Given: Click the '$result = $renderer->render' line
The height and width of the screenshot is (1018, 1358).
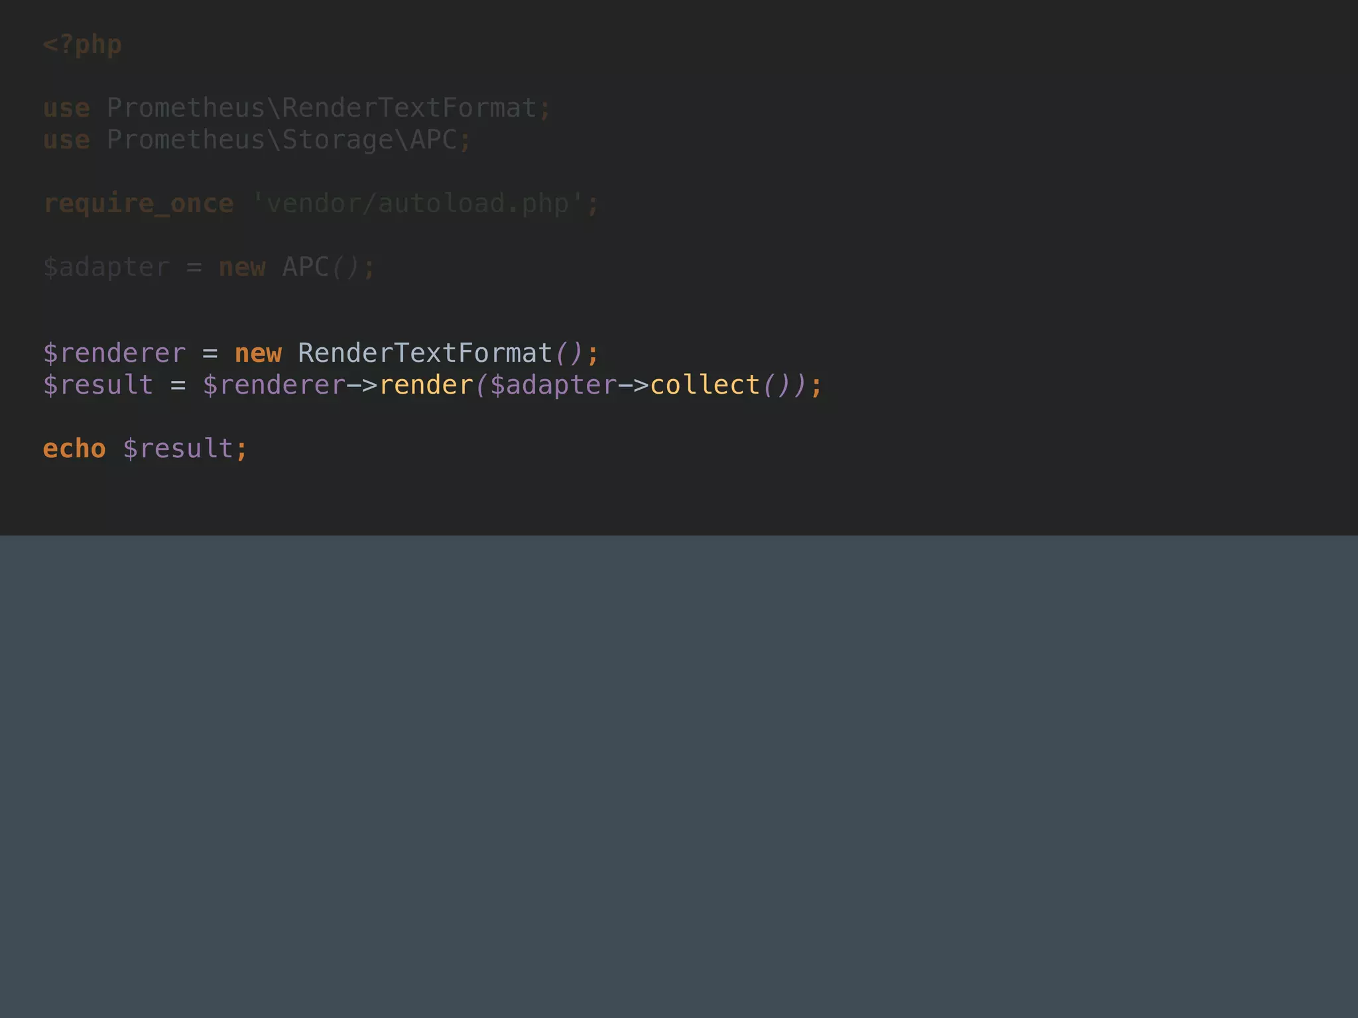Looking at the screenshot, I should 432,385.
